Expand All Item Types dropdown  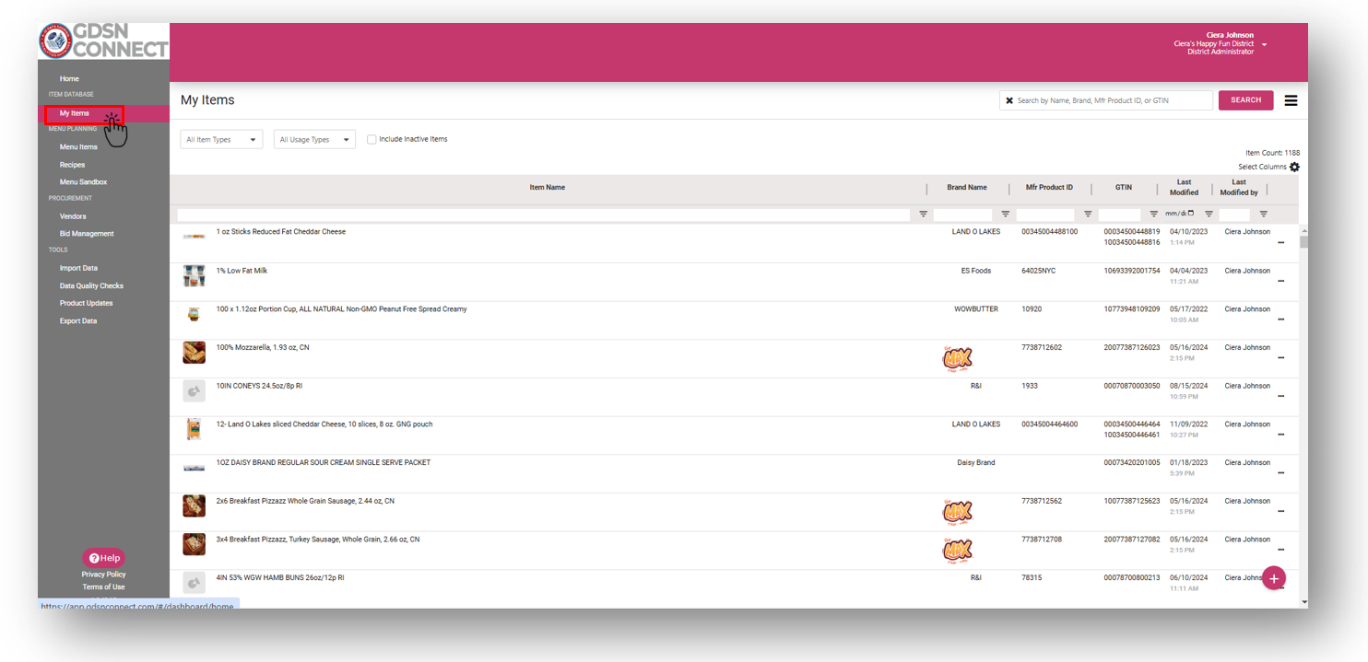tap(221, 140)
